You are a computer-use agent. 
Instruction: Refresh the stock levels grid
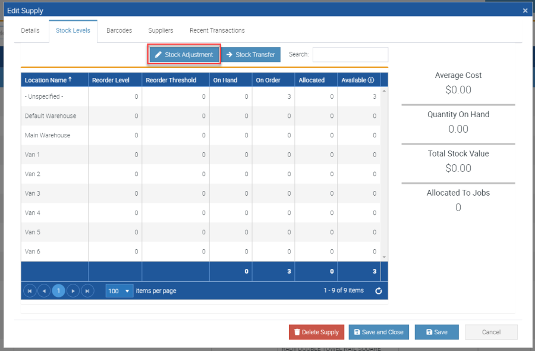379,291
